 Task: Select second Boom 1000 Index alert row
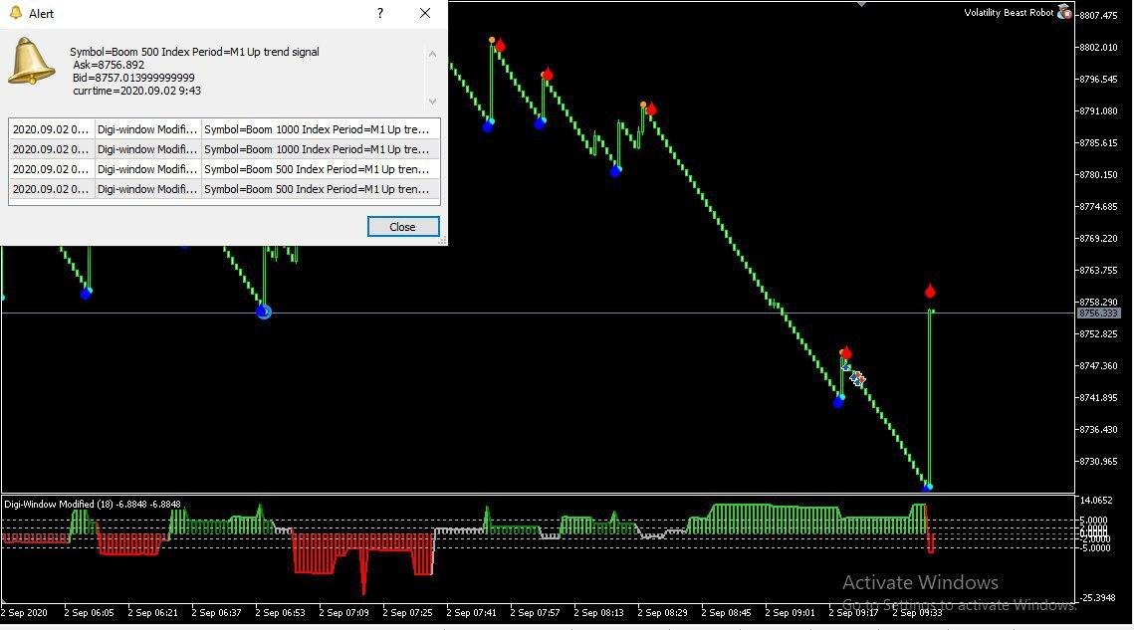[x=224, y=149]
